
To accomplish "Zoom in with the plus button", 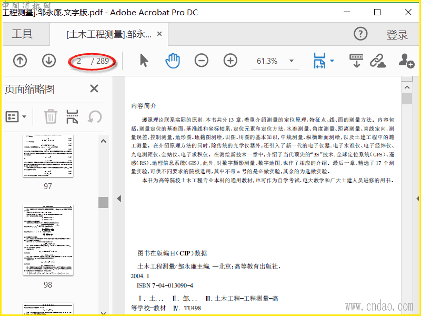I will (x=230, y=61).
